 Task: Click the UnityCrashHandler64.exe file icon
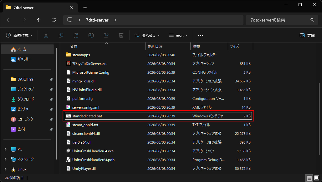[x=69, y=151]
